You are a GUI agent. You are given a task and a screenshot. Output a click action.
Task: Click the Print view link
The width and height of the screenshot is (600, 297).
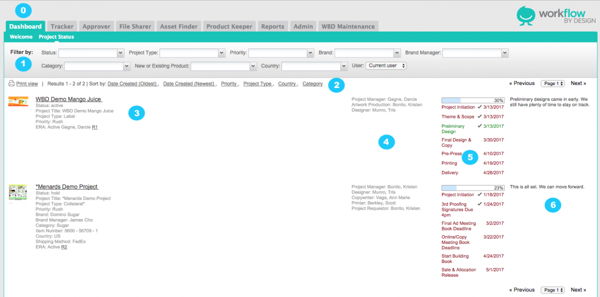tap(27, 84)
